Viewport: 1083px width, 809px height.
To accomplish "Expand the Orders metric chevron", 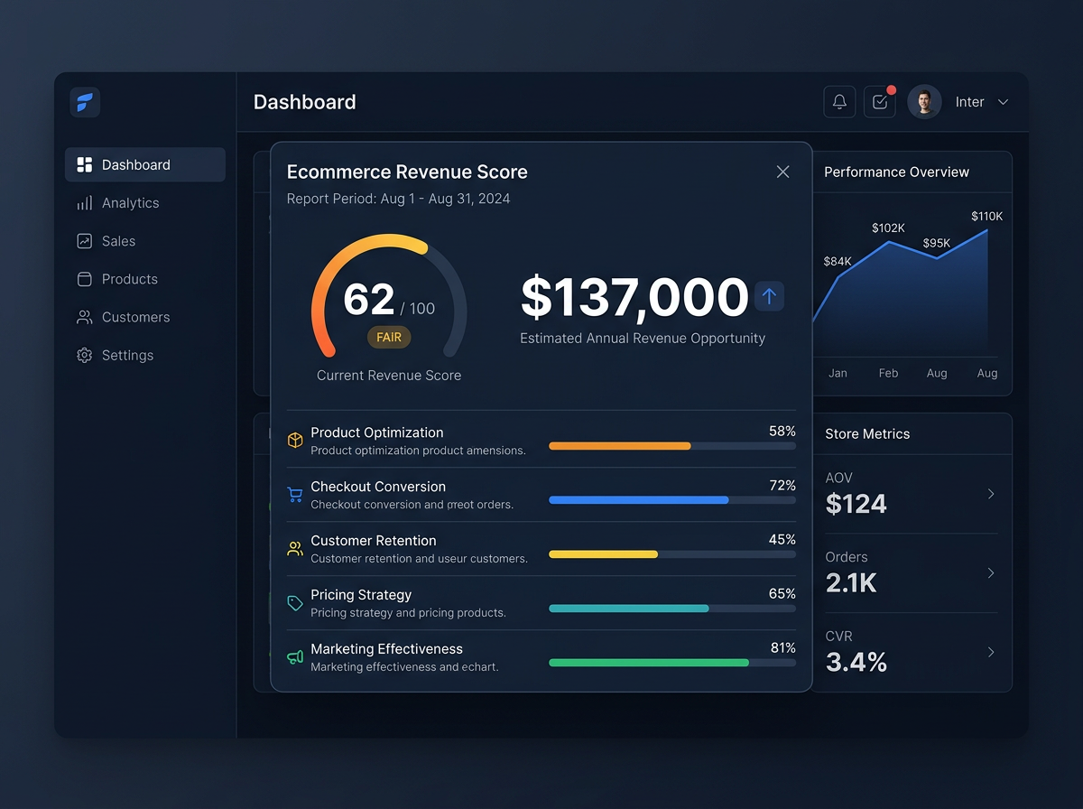I will 991,573.
